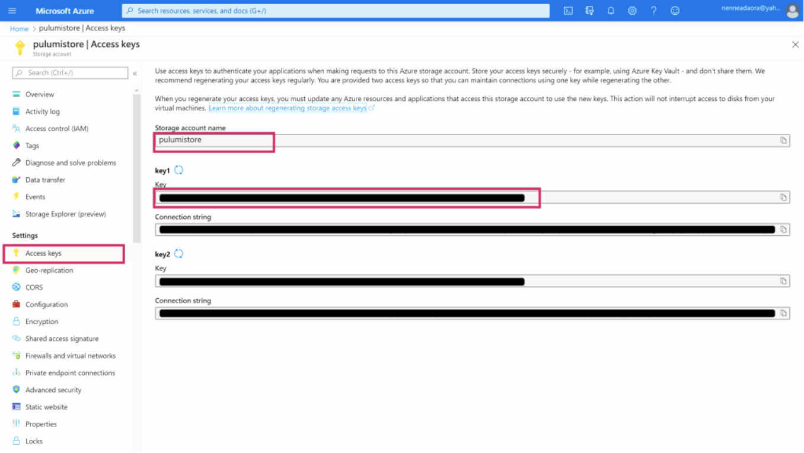Copy the key1 Connection string
The width and height of the screenshot is (804, 453).
tap(783, 229)
